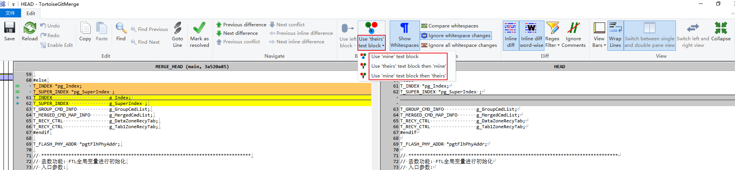The width and height of the screenshot is (735, 170).
Task: Select Ignore whitespace changes option
Action: 456,35
